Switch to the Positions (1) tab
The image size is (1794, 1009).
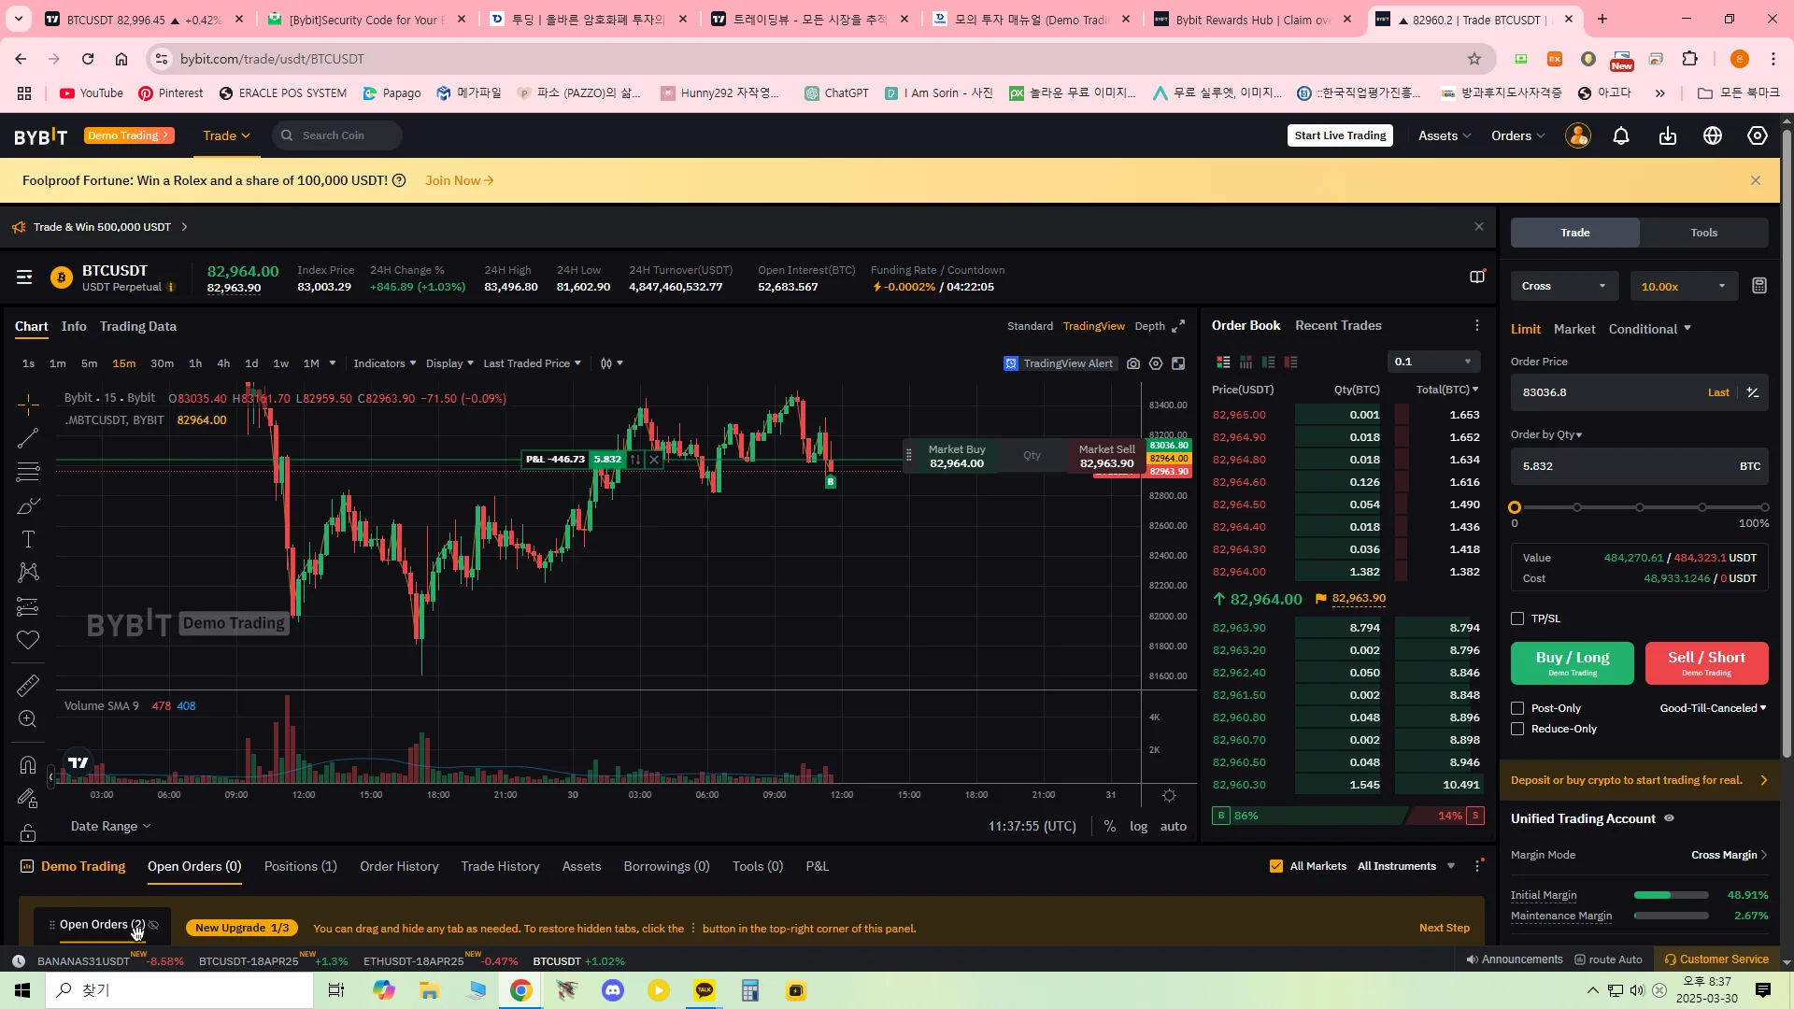[300, 866]
